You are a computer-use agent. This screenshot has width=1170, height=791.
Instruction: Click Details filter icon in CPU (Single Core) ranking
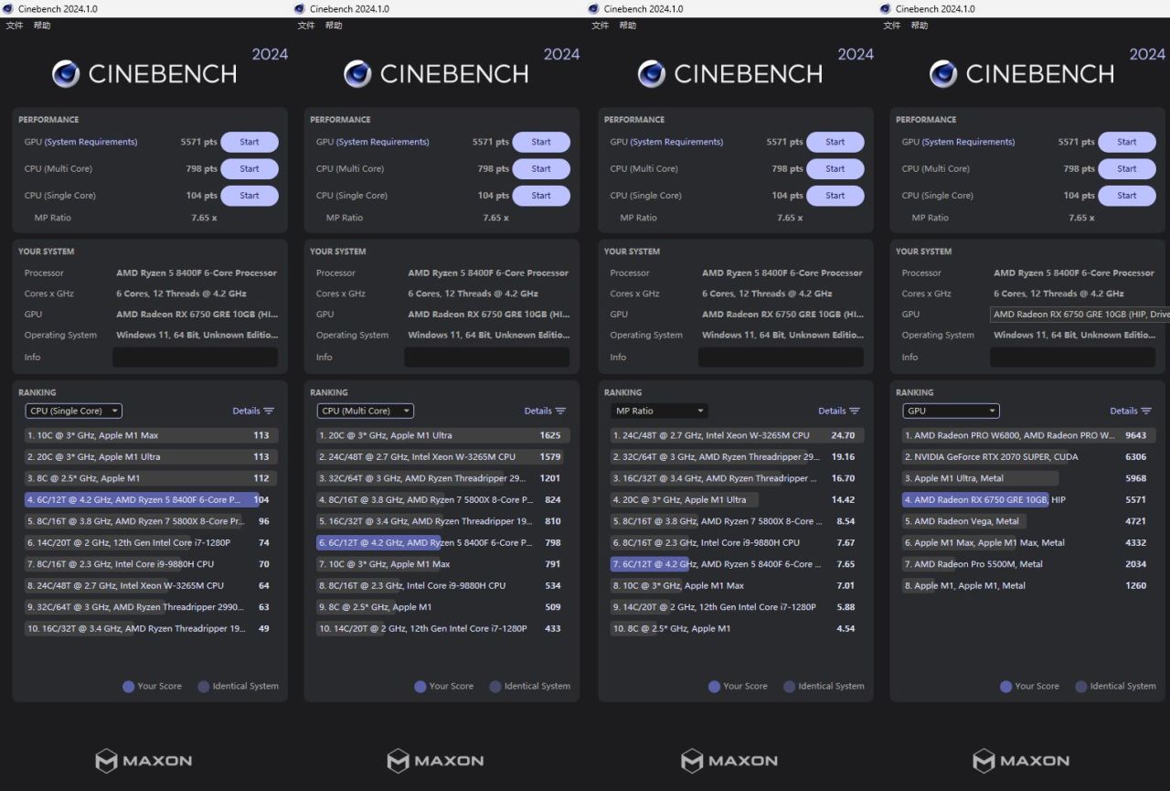[x=269, y=412]
